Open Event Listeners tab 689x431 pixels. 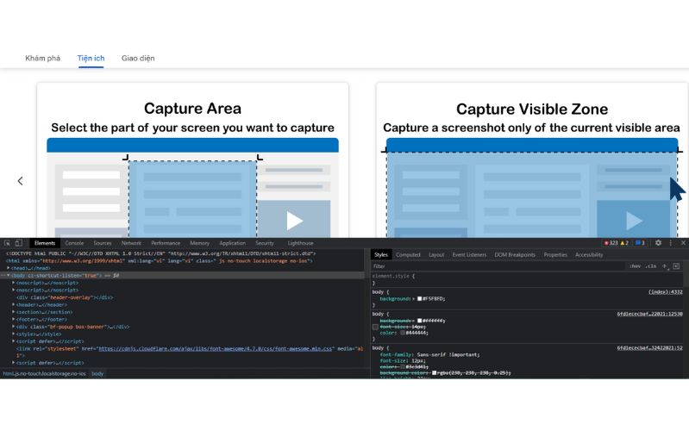[469, 255]
